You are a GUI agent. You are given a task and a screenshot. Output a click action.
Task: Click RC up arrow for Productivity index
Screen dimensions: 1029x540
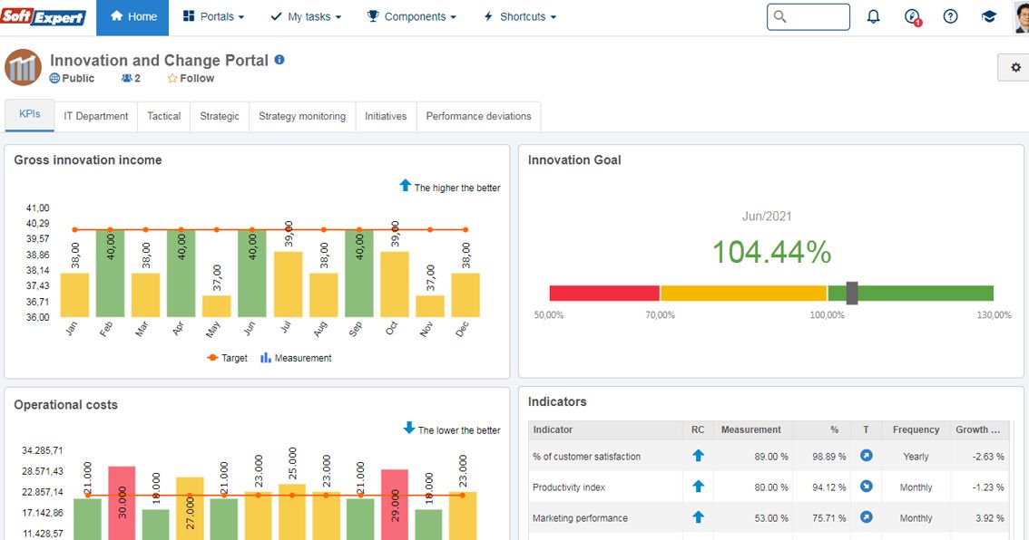pyautogui.click(x=699, y=487)
